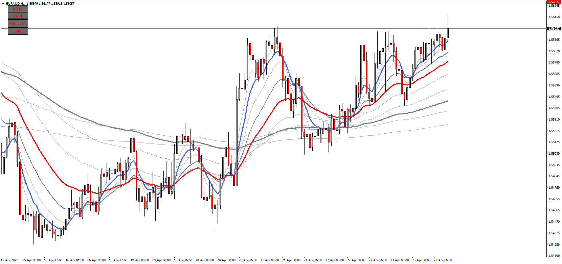Click time axis label 19 Apr 08:00
Screen dimensions: 562x264
click(x=161, y=260)
